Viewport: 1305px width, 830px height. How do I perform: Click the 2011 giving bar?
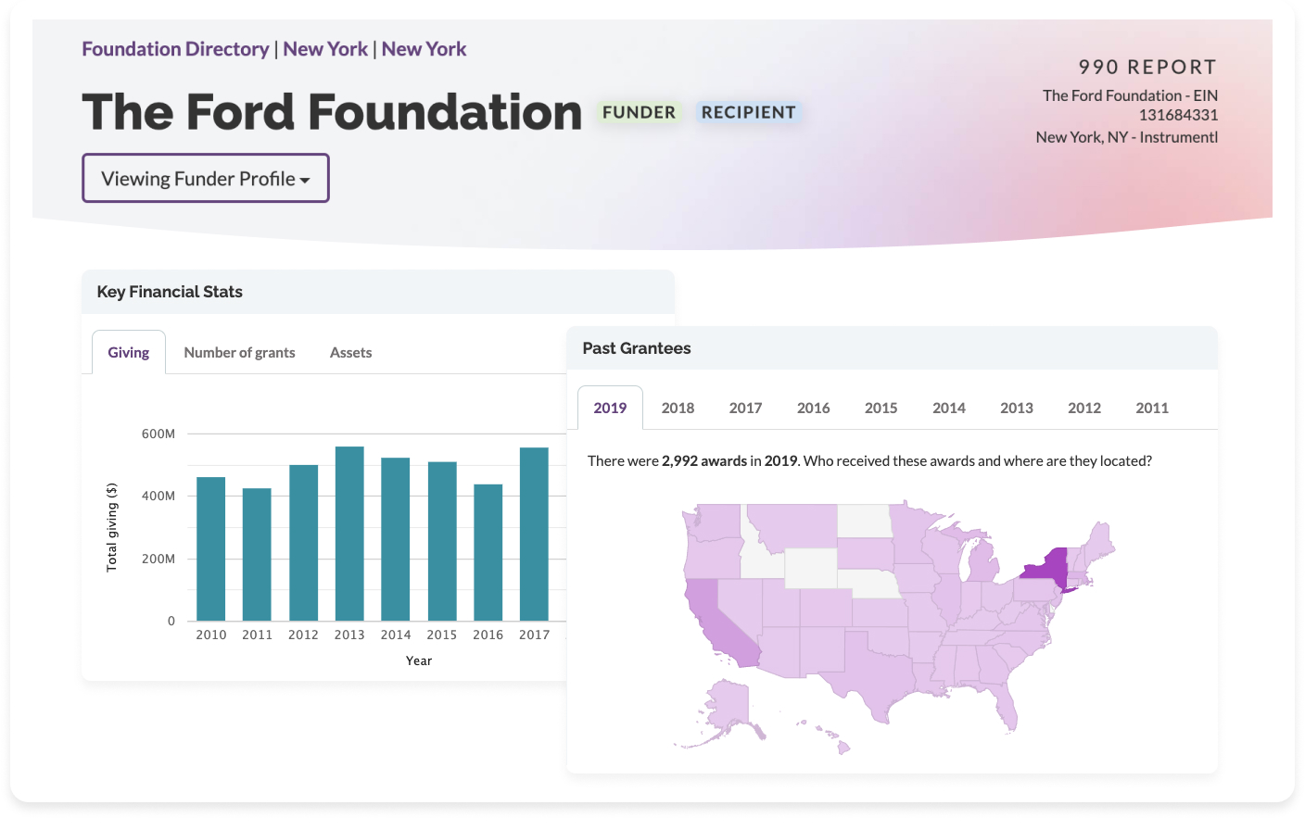pyautogui.click(x=257, y=554)
